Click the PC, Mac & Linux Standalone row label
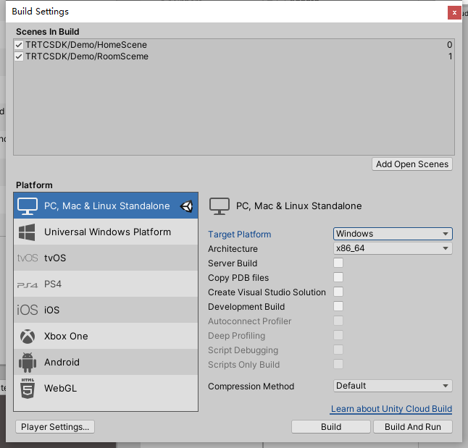The image size is (468, 448). pos(106,206)
